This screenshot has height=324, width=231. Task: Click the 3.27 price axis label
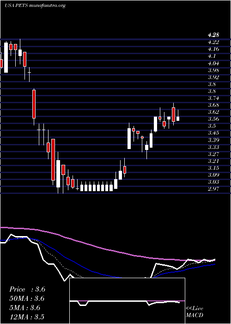click(213, 154)
